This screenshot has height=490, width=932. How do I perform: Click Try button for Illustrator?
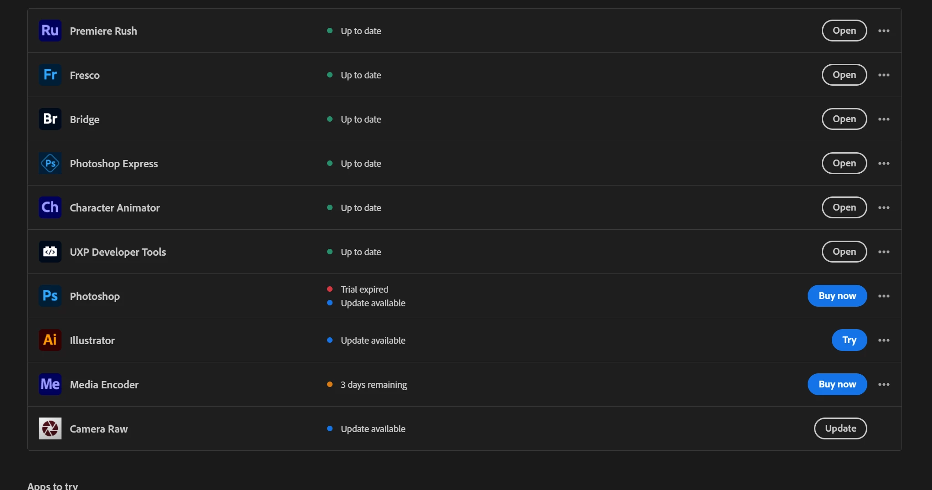(x=849, y=340)
